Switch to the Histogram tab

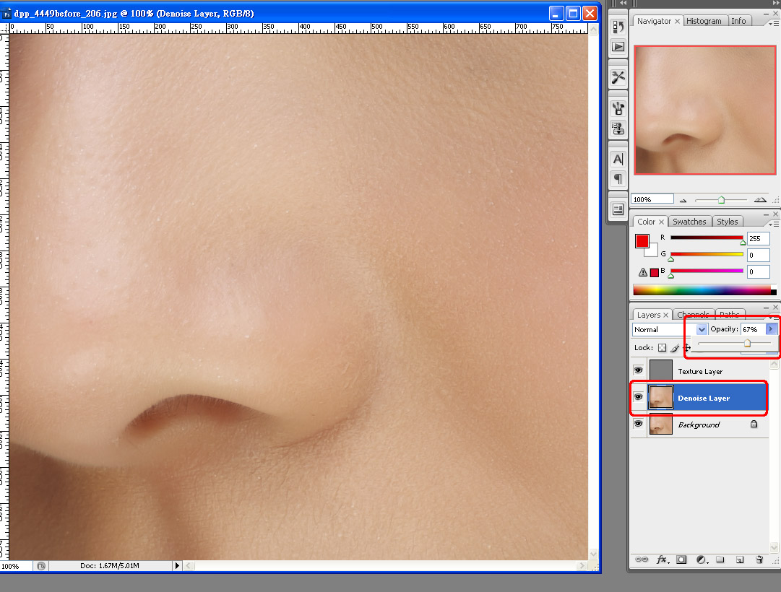click(x=704, y=21)
